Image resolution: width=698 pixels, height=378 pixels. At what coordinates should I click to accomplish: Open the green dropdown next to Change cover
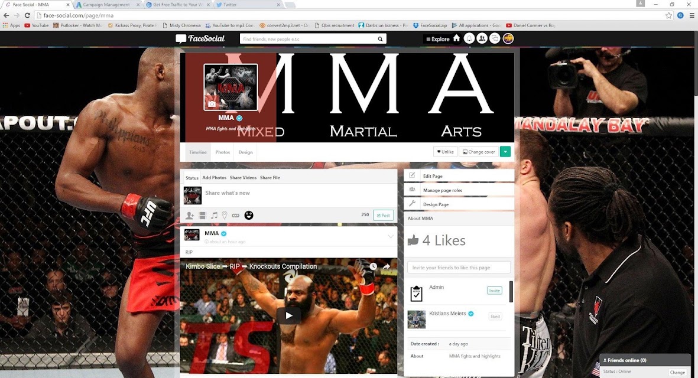505,152
